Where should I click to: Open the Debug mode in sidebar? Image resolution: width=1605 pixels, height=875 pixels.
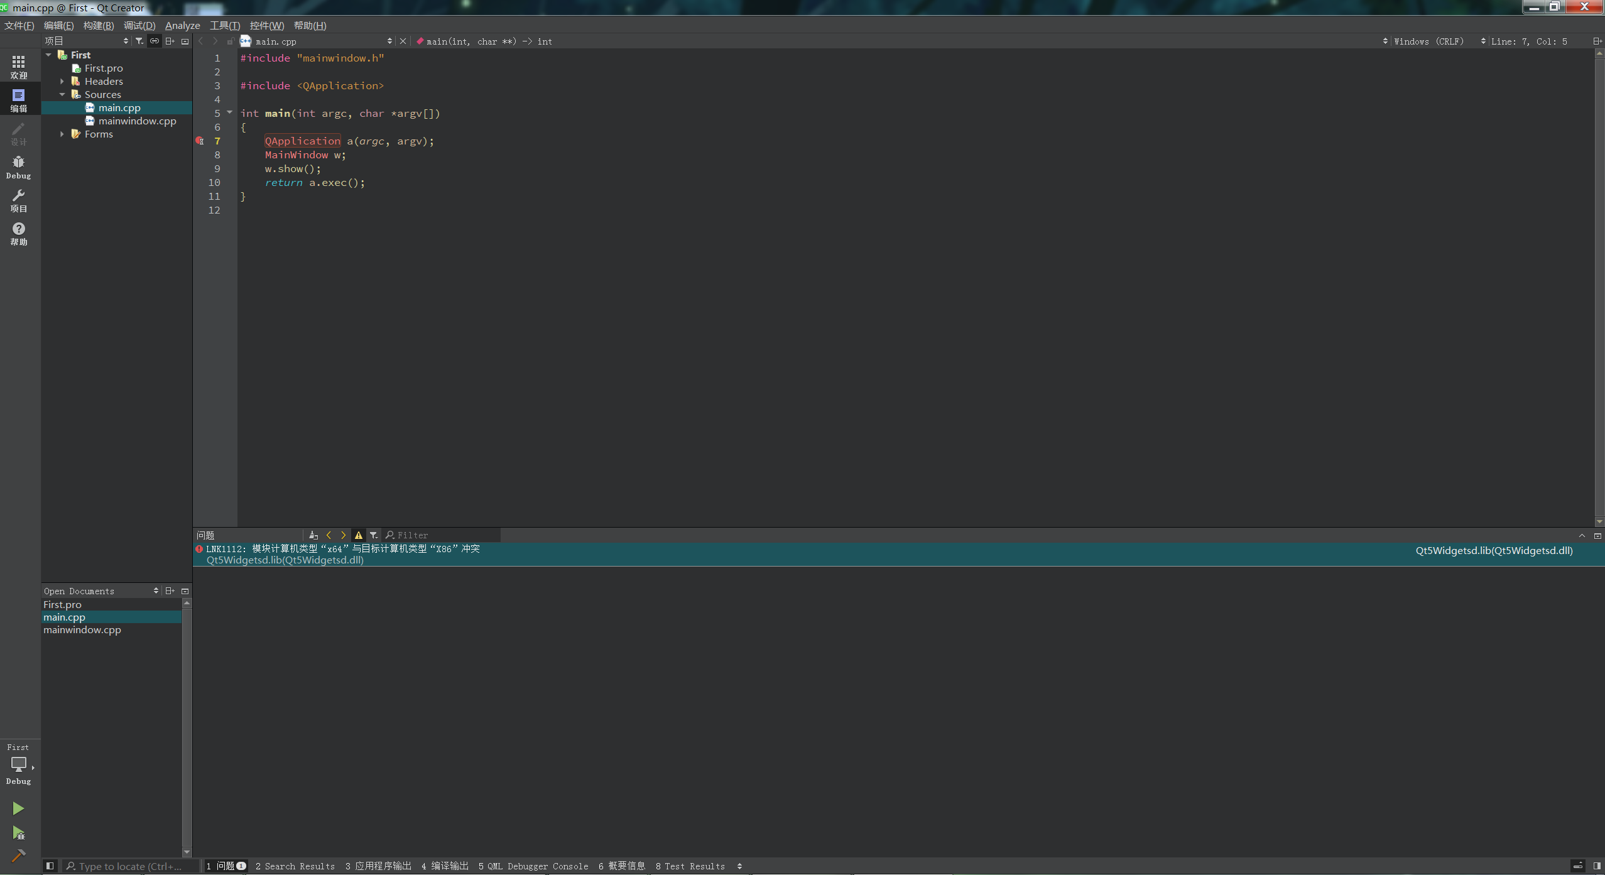click(x=19, y=167)
